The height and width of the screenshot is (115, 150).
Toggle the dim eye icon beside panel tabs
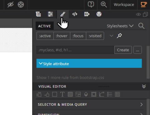click(x=138, y=14)
